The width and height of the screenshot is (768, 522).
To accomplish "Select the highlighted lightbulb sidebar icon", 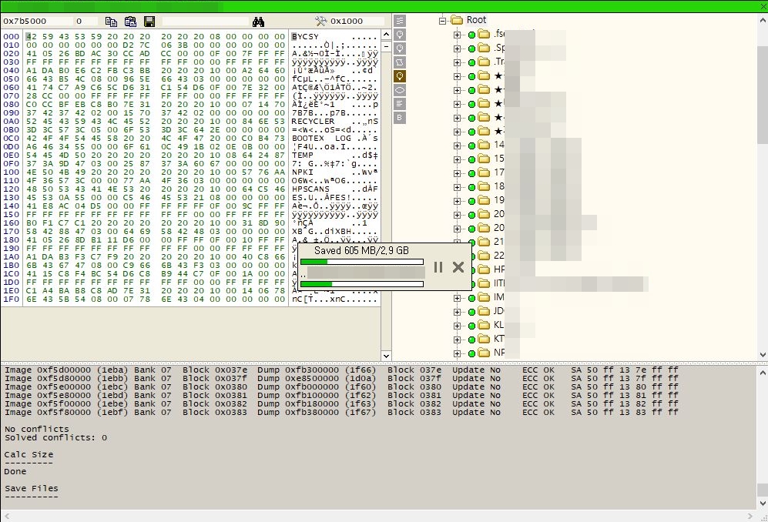I will [x=400, y=76].
